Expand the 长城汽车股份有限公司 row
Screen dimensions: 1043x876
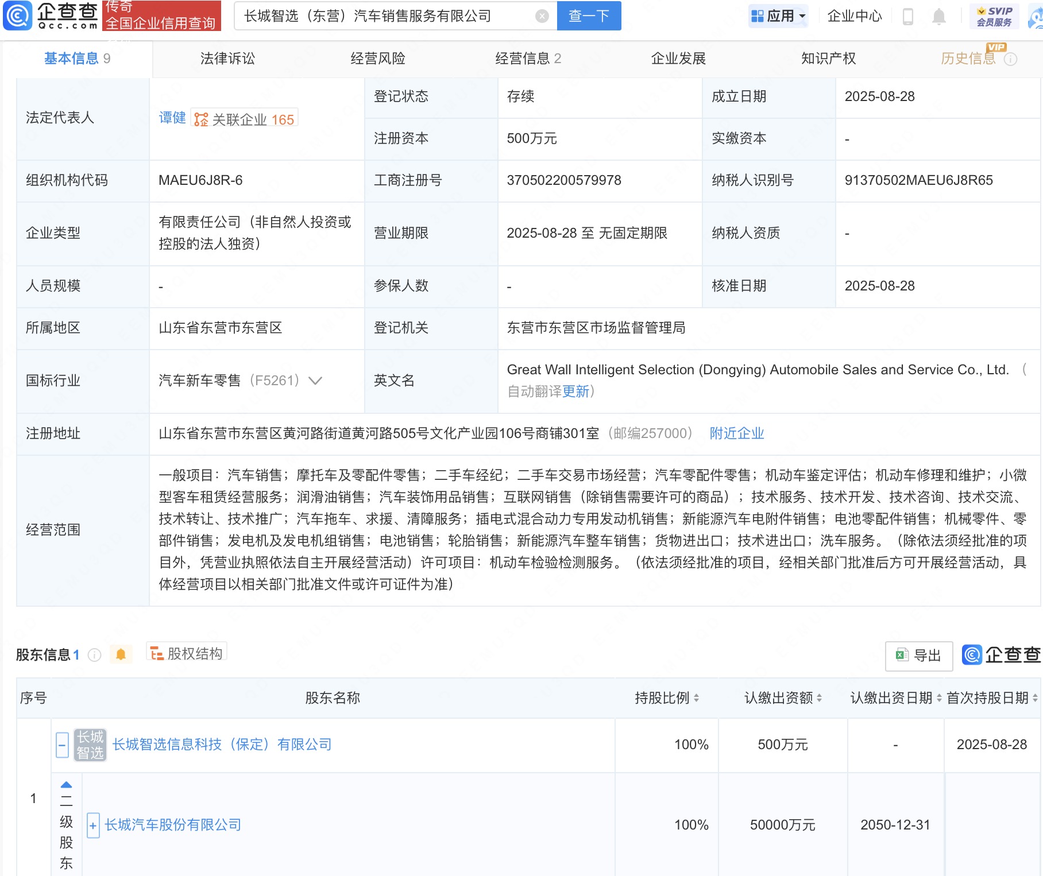click(x=93, y=825)
